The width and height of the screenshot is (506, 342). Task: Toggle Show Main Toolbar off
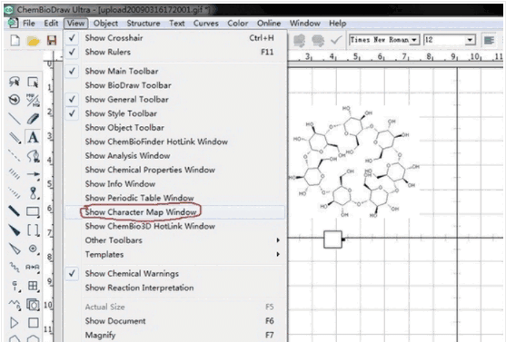click(175, 72)
